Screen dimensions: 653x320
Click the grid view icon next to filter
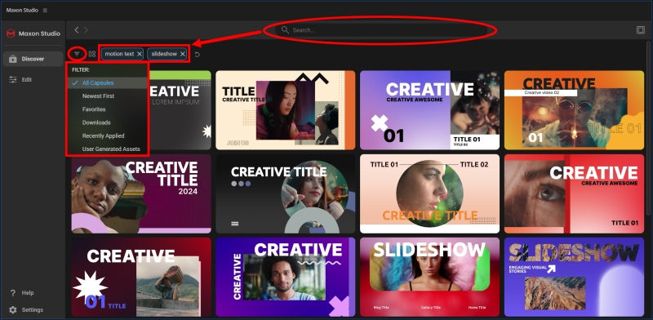click(92, 54)
